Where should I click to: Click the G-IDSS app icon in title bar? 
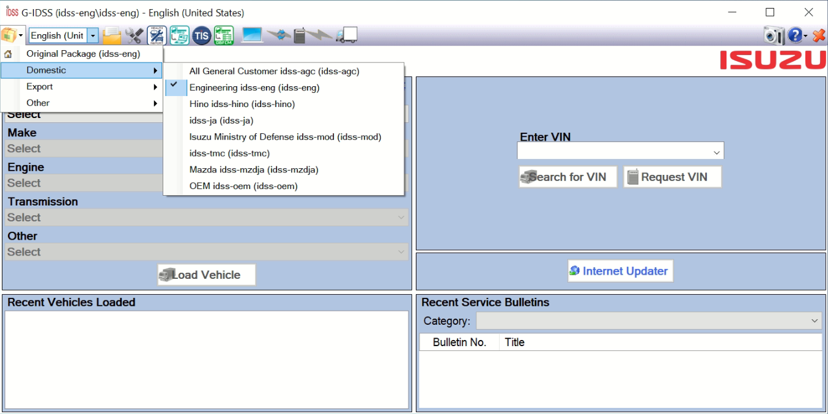pyautogui.click(x=12, y=12)
